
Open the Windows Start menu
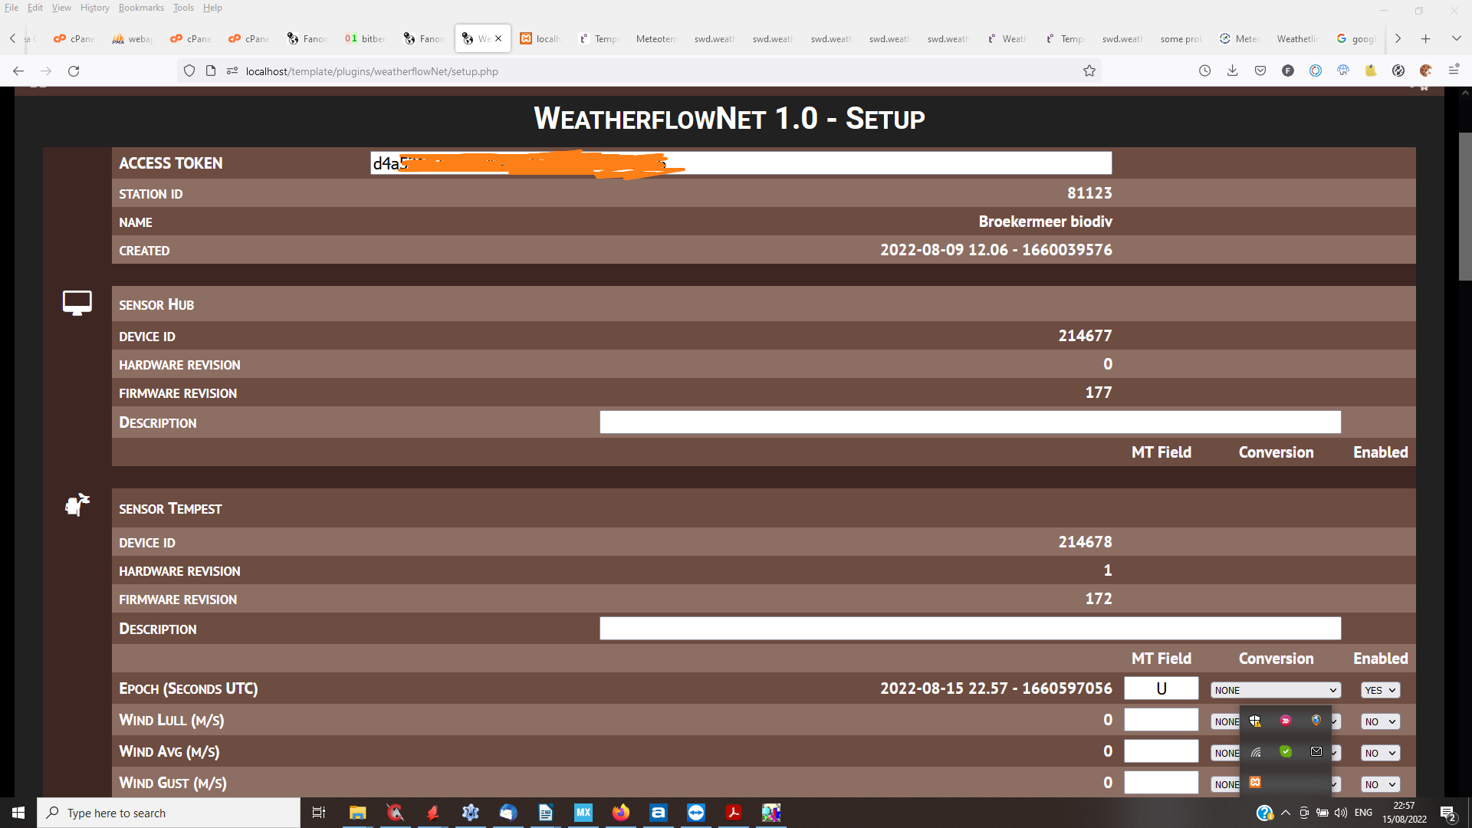point(18,813)
